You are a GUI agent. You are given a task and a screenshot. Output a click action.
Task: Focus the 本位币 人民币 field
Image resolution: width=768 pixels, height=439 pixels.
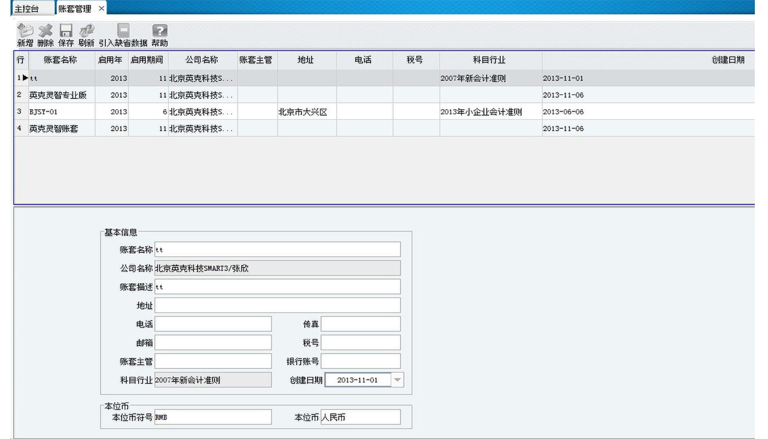(x=360, y=417)
